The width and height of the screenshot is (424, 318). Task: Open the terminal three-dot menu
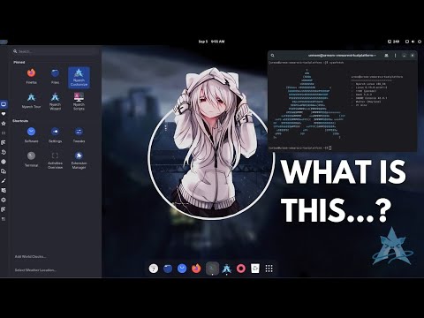[x=395, y=56]
